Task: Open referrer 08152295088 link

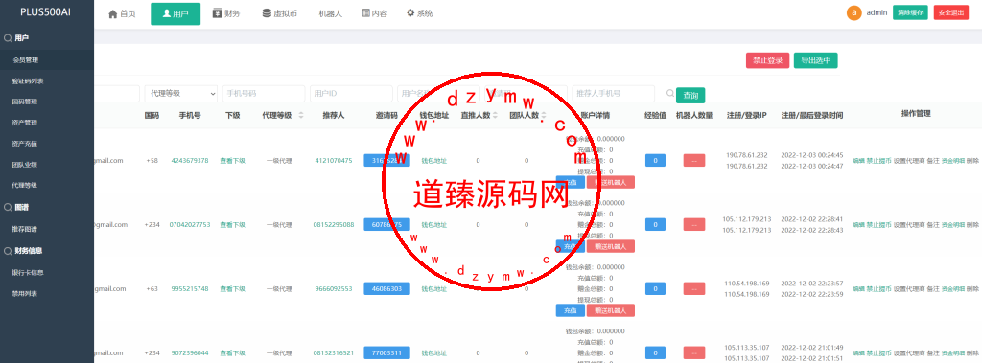Action: point(334,225)
